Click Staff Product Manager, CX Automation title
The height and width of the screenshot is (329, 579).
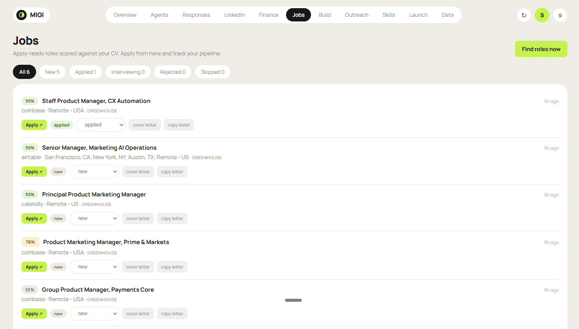(x=96, y=101)
